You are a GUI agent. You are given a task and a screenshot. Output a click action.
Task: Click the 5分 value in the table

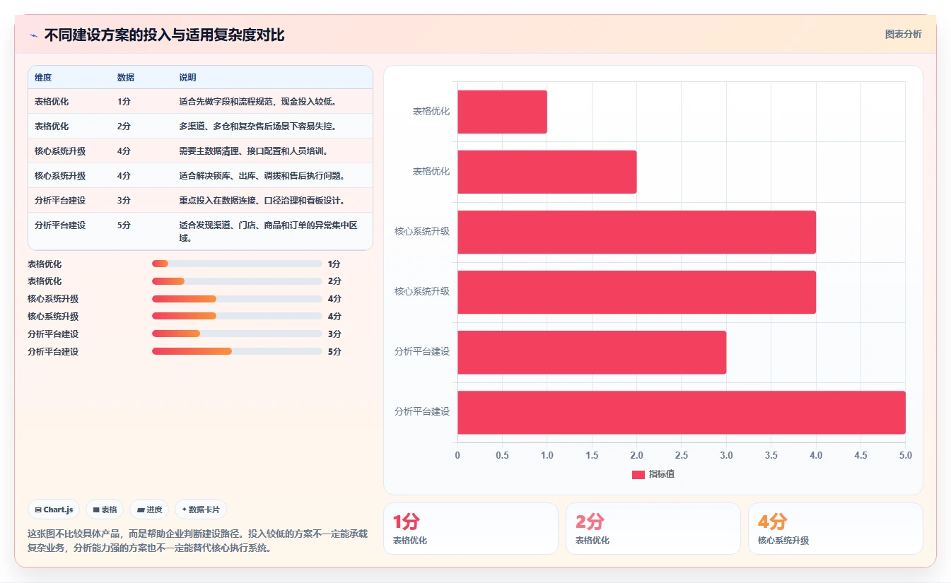[x=124, y=225]
